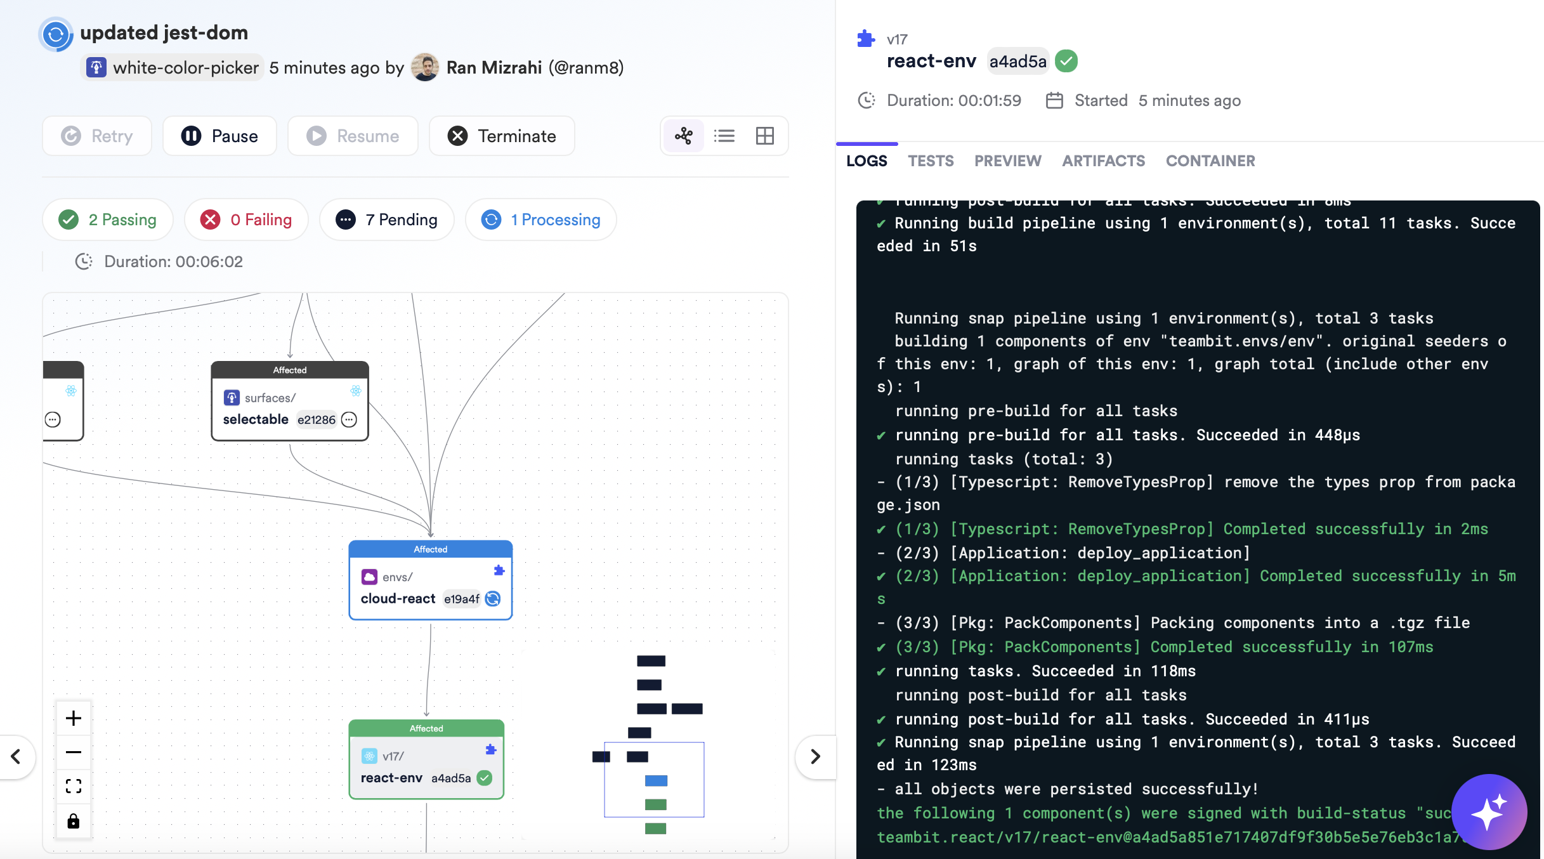This screenshot has height=859, width=1544.
Task: Click the Retry button
Action: click(x=97, y=136)
